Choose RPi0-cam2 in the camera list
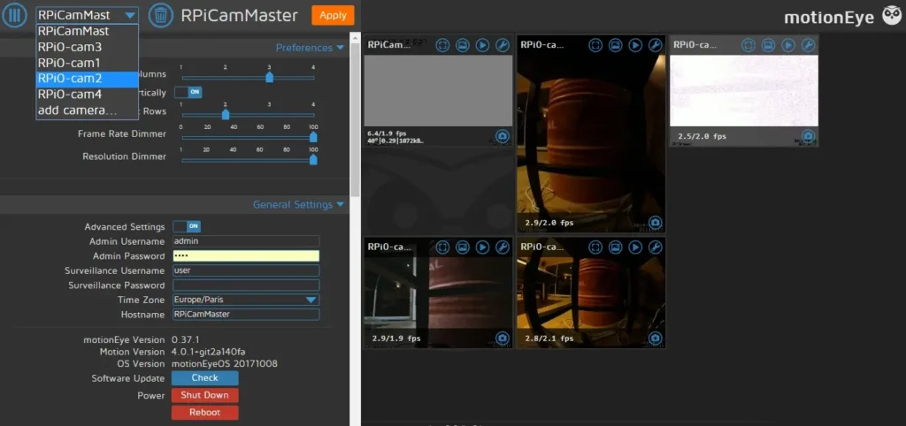This screenshot has width=906, height=426. point(88,79)
